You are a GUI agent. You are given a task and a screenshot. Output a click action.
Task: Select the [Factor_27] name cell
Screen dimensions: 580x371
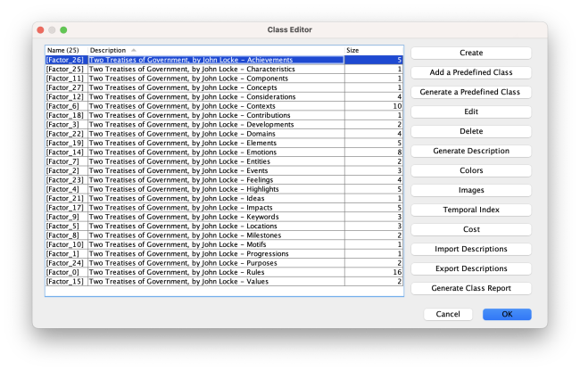pyautogui.click(x=67, y=87)
